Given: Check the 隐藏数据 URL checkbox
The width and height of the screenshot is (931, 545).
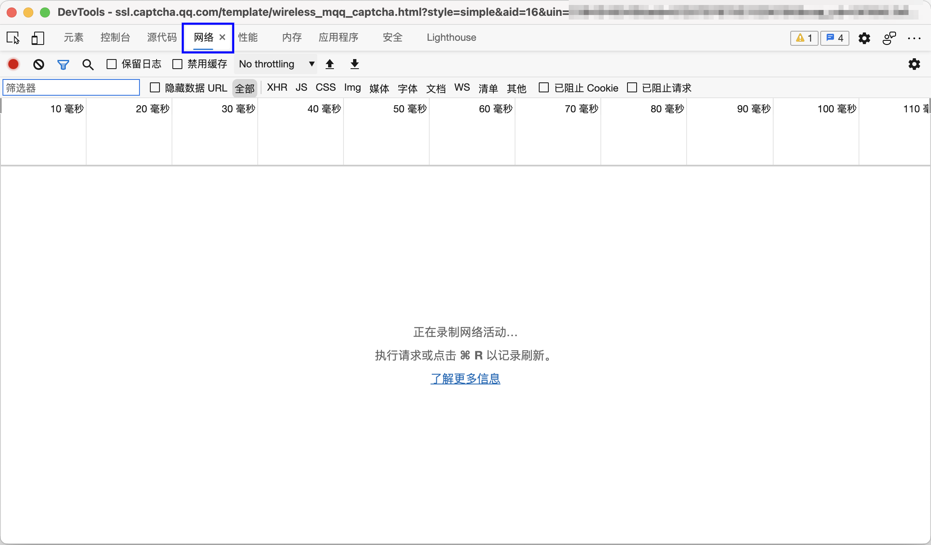Looking at the screenshot, I should tap(155, 88).
